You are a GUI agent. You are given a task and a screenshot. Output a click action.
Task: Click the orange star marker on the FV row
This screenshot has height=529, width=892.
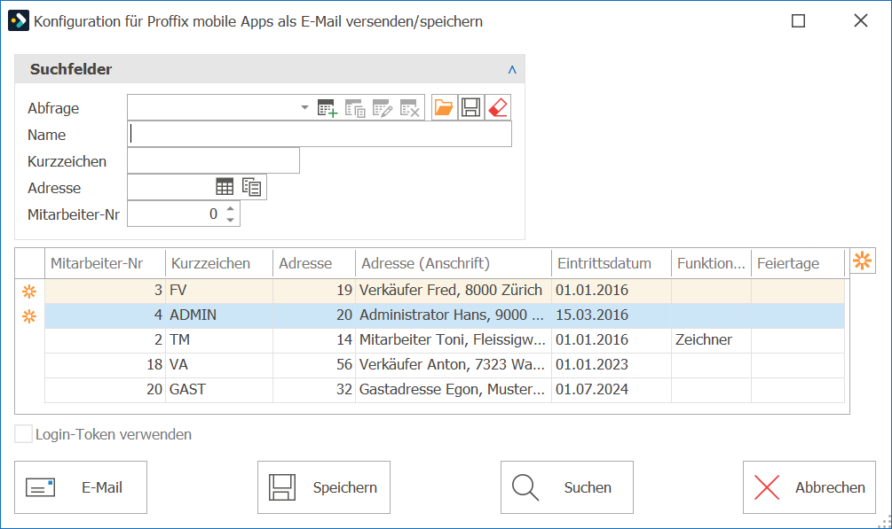(29, 292)
